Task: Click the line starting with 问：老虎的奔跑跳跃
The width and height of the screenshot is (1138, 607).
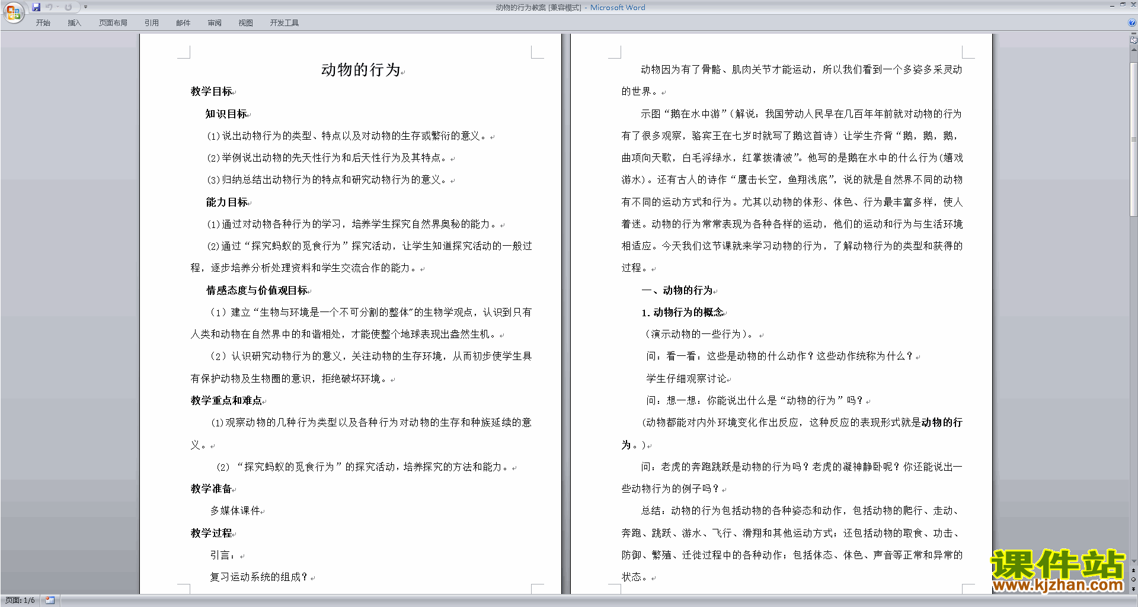Action: click(x=801, y=467)
